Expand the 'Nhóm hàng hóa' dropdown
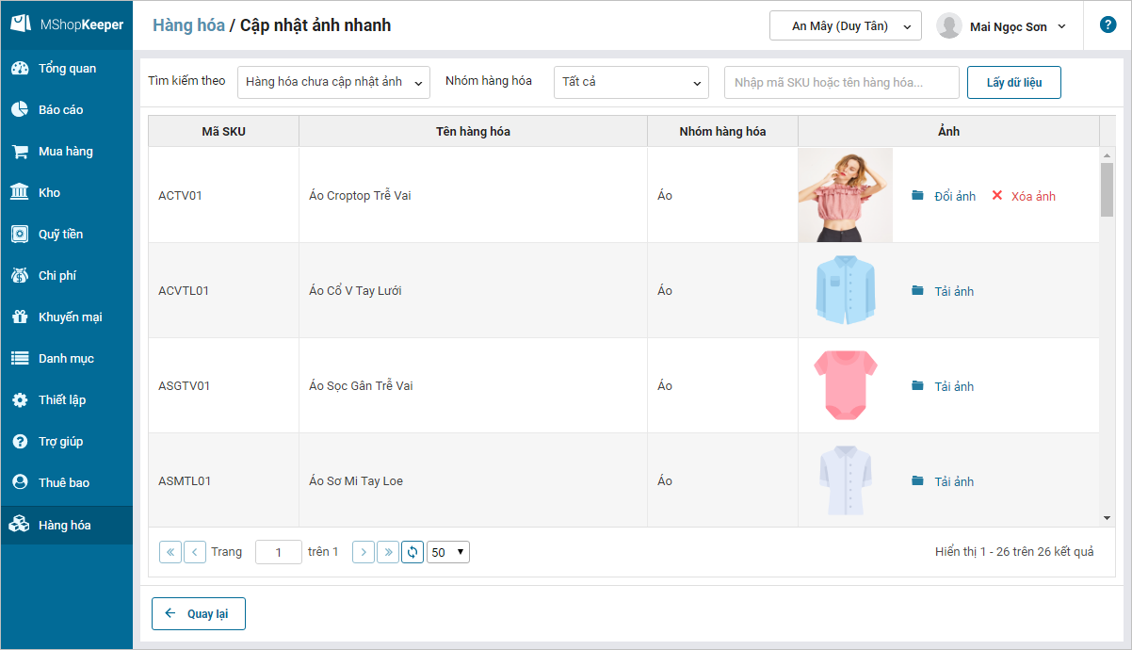This screenshot has height=650, width=1132. point(631,82)
